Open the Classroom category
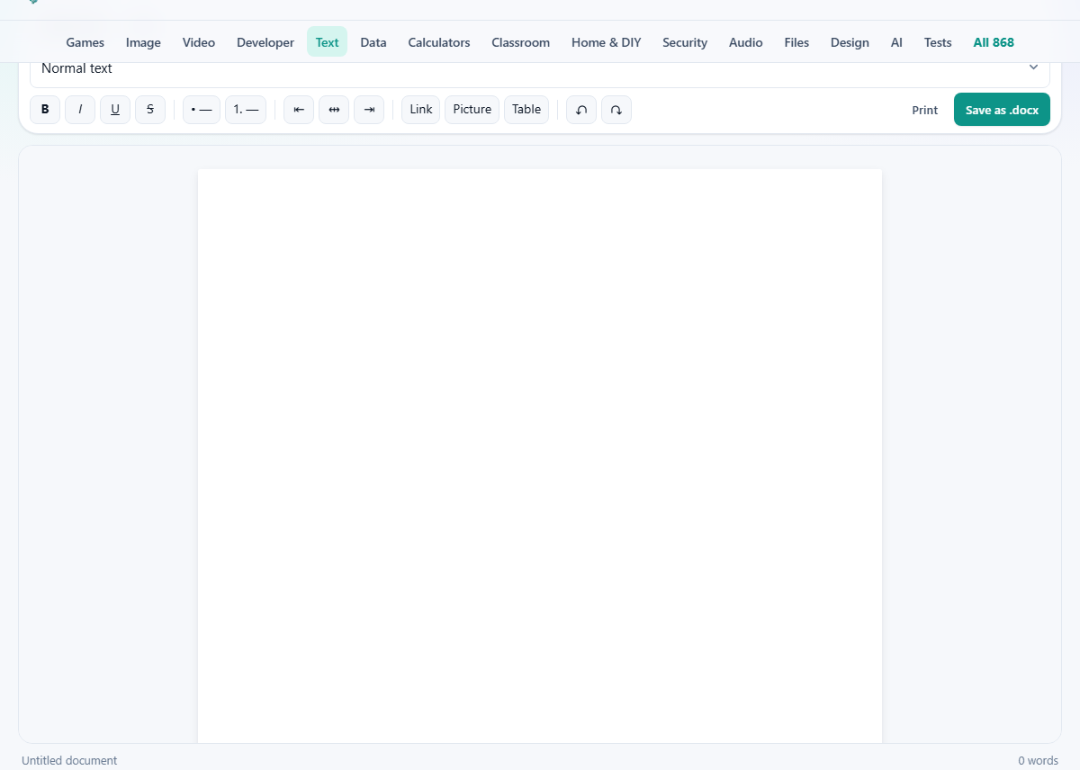The image size is (1080, 770). coord(521,42)
